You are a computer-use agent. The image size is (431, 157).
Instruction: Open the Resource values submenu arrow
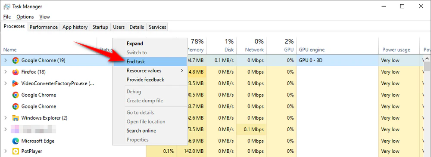click(x=182, y=71)
